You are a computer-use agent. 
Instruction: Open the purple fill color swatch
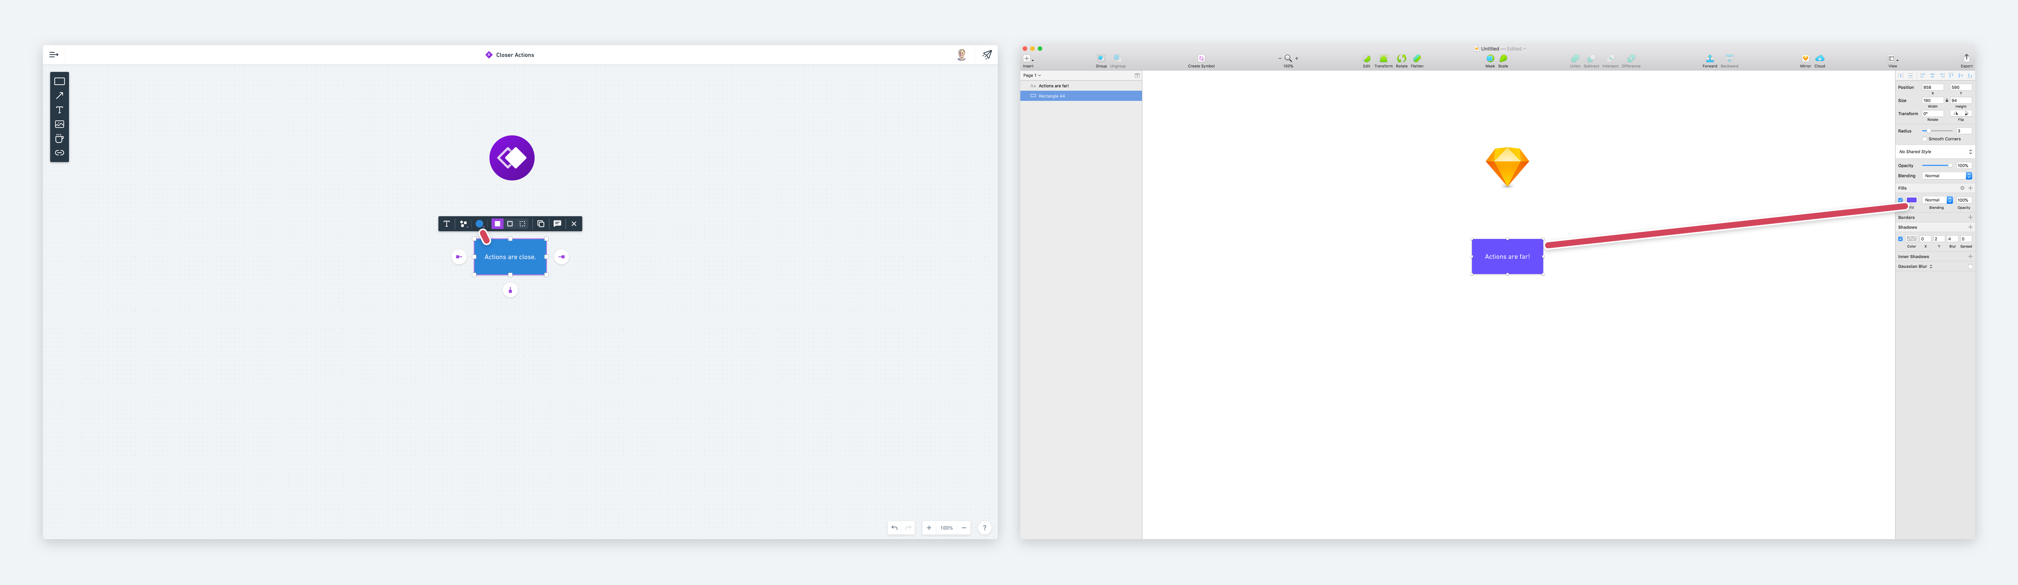1911,200
